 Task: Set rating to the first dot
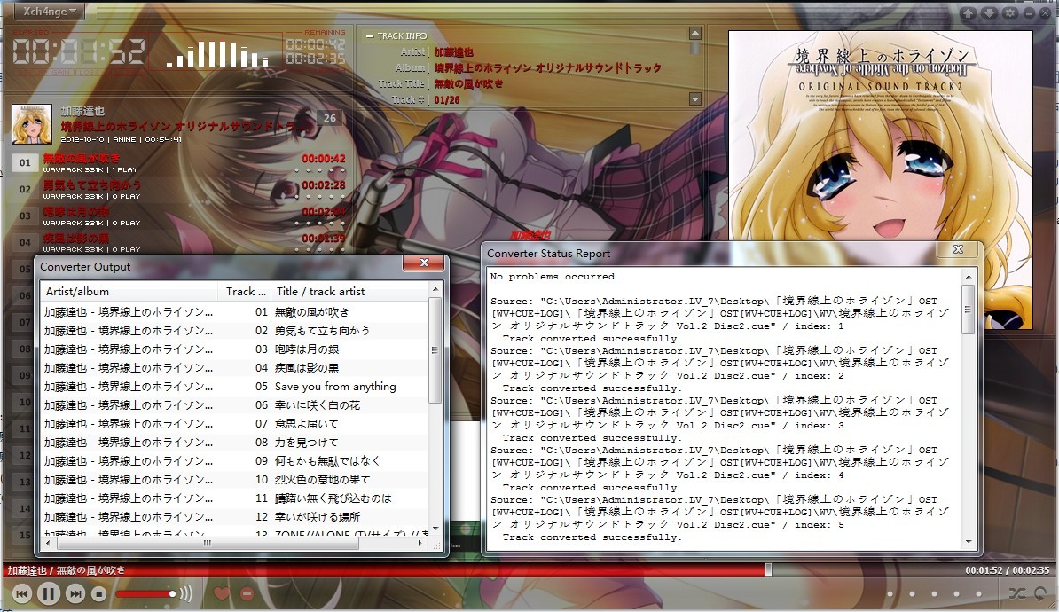(890, 593)
